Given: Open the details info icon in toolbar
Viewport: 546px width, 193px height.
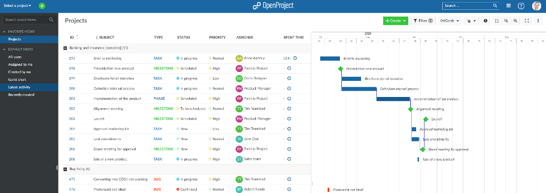Looking at the screenshot, I should tap(485, 21).
